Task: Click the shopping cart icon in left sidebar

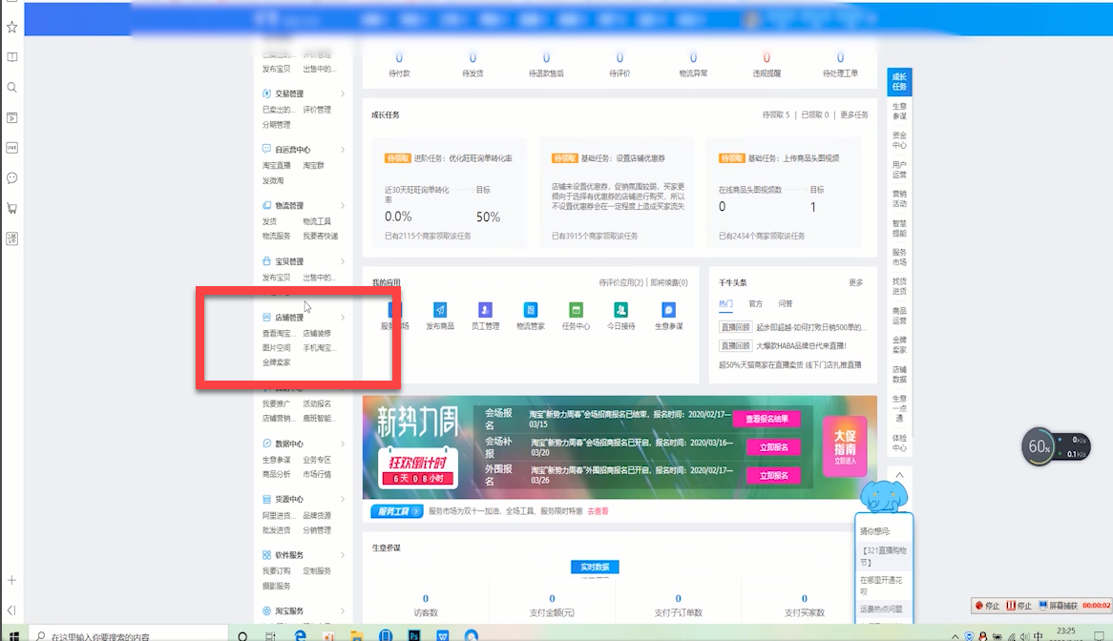Action: tap(12, 208)
